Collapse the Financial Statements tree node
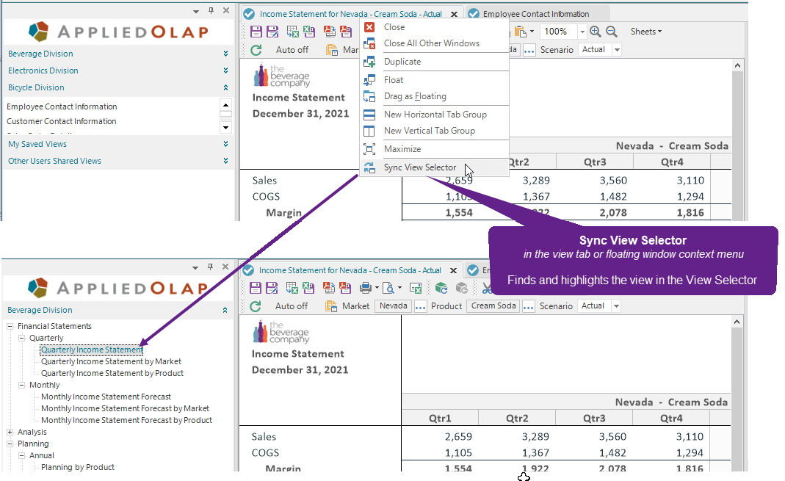This screenshot has height=481, width=785. click(x=10, y=326)
